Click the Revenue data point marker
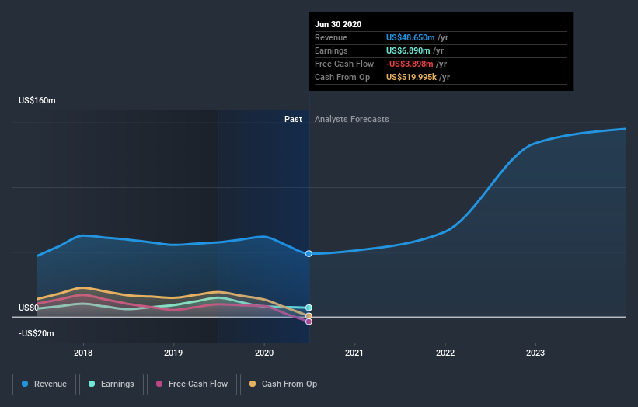The height and width of the screenshot is (407, 638). coord(309,254)
